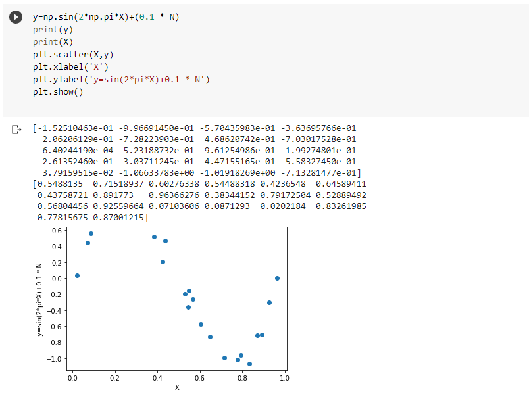
Task: Click the rotated y-axis label of plot
Action: click(x=39, y=299)
